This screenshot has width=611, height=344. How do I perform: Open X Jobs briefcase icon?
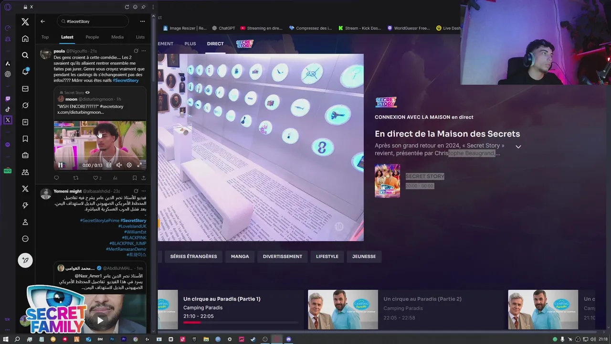tap(25, 155)
